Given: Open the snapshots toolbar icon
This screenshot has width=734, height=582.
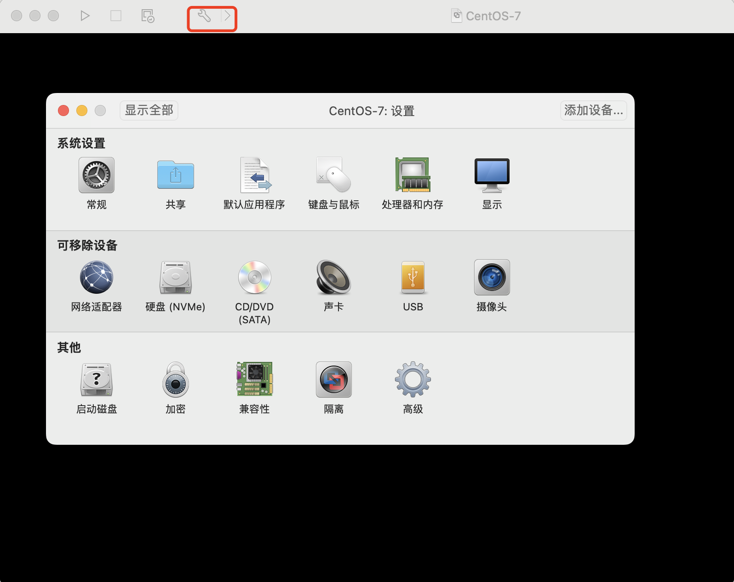Looking at the screenshot, I should 148,16.
